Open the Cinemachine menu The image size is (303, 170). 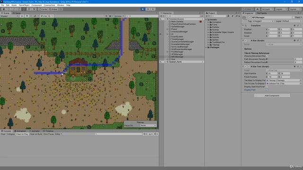(x=49, y=5)
